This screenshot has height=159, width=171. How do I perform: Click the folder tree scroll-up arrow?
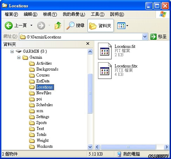90,51
